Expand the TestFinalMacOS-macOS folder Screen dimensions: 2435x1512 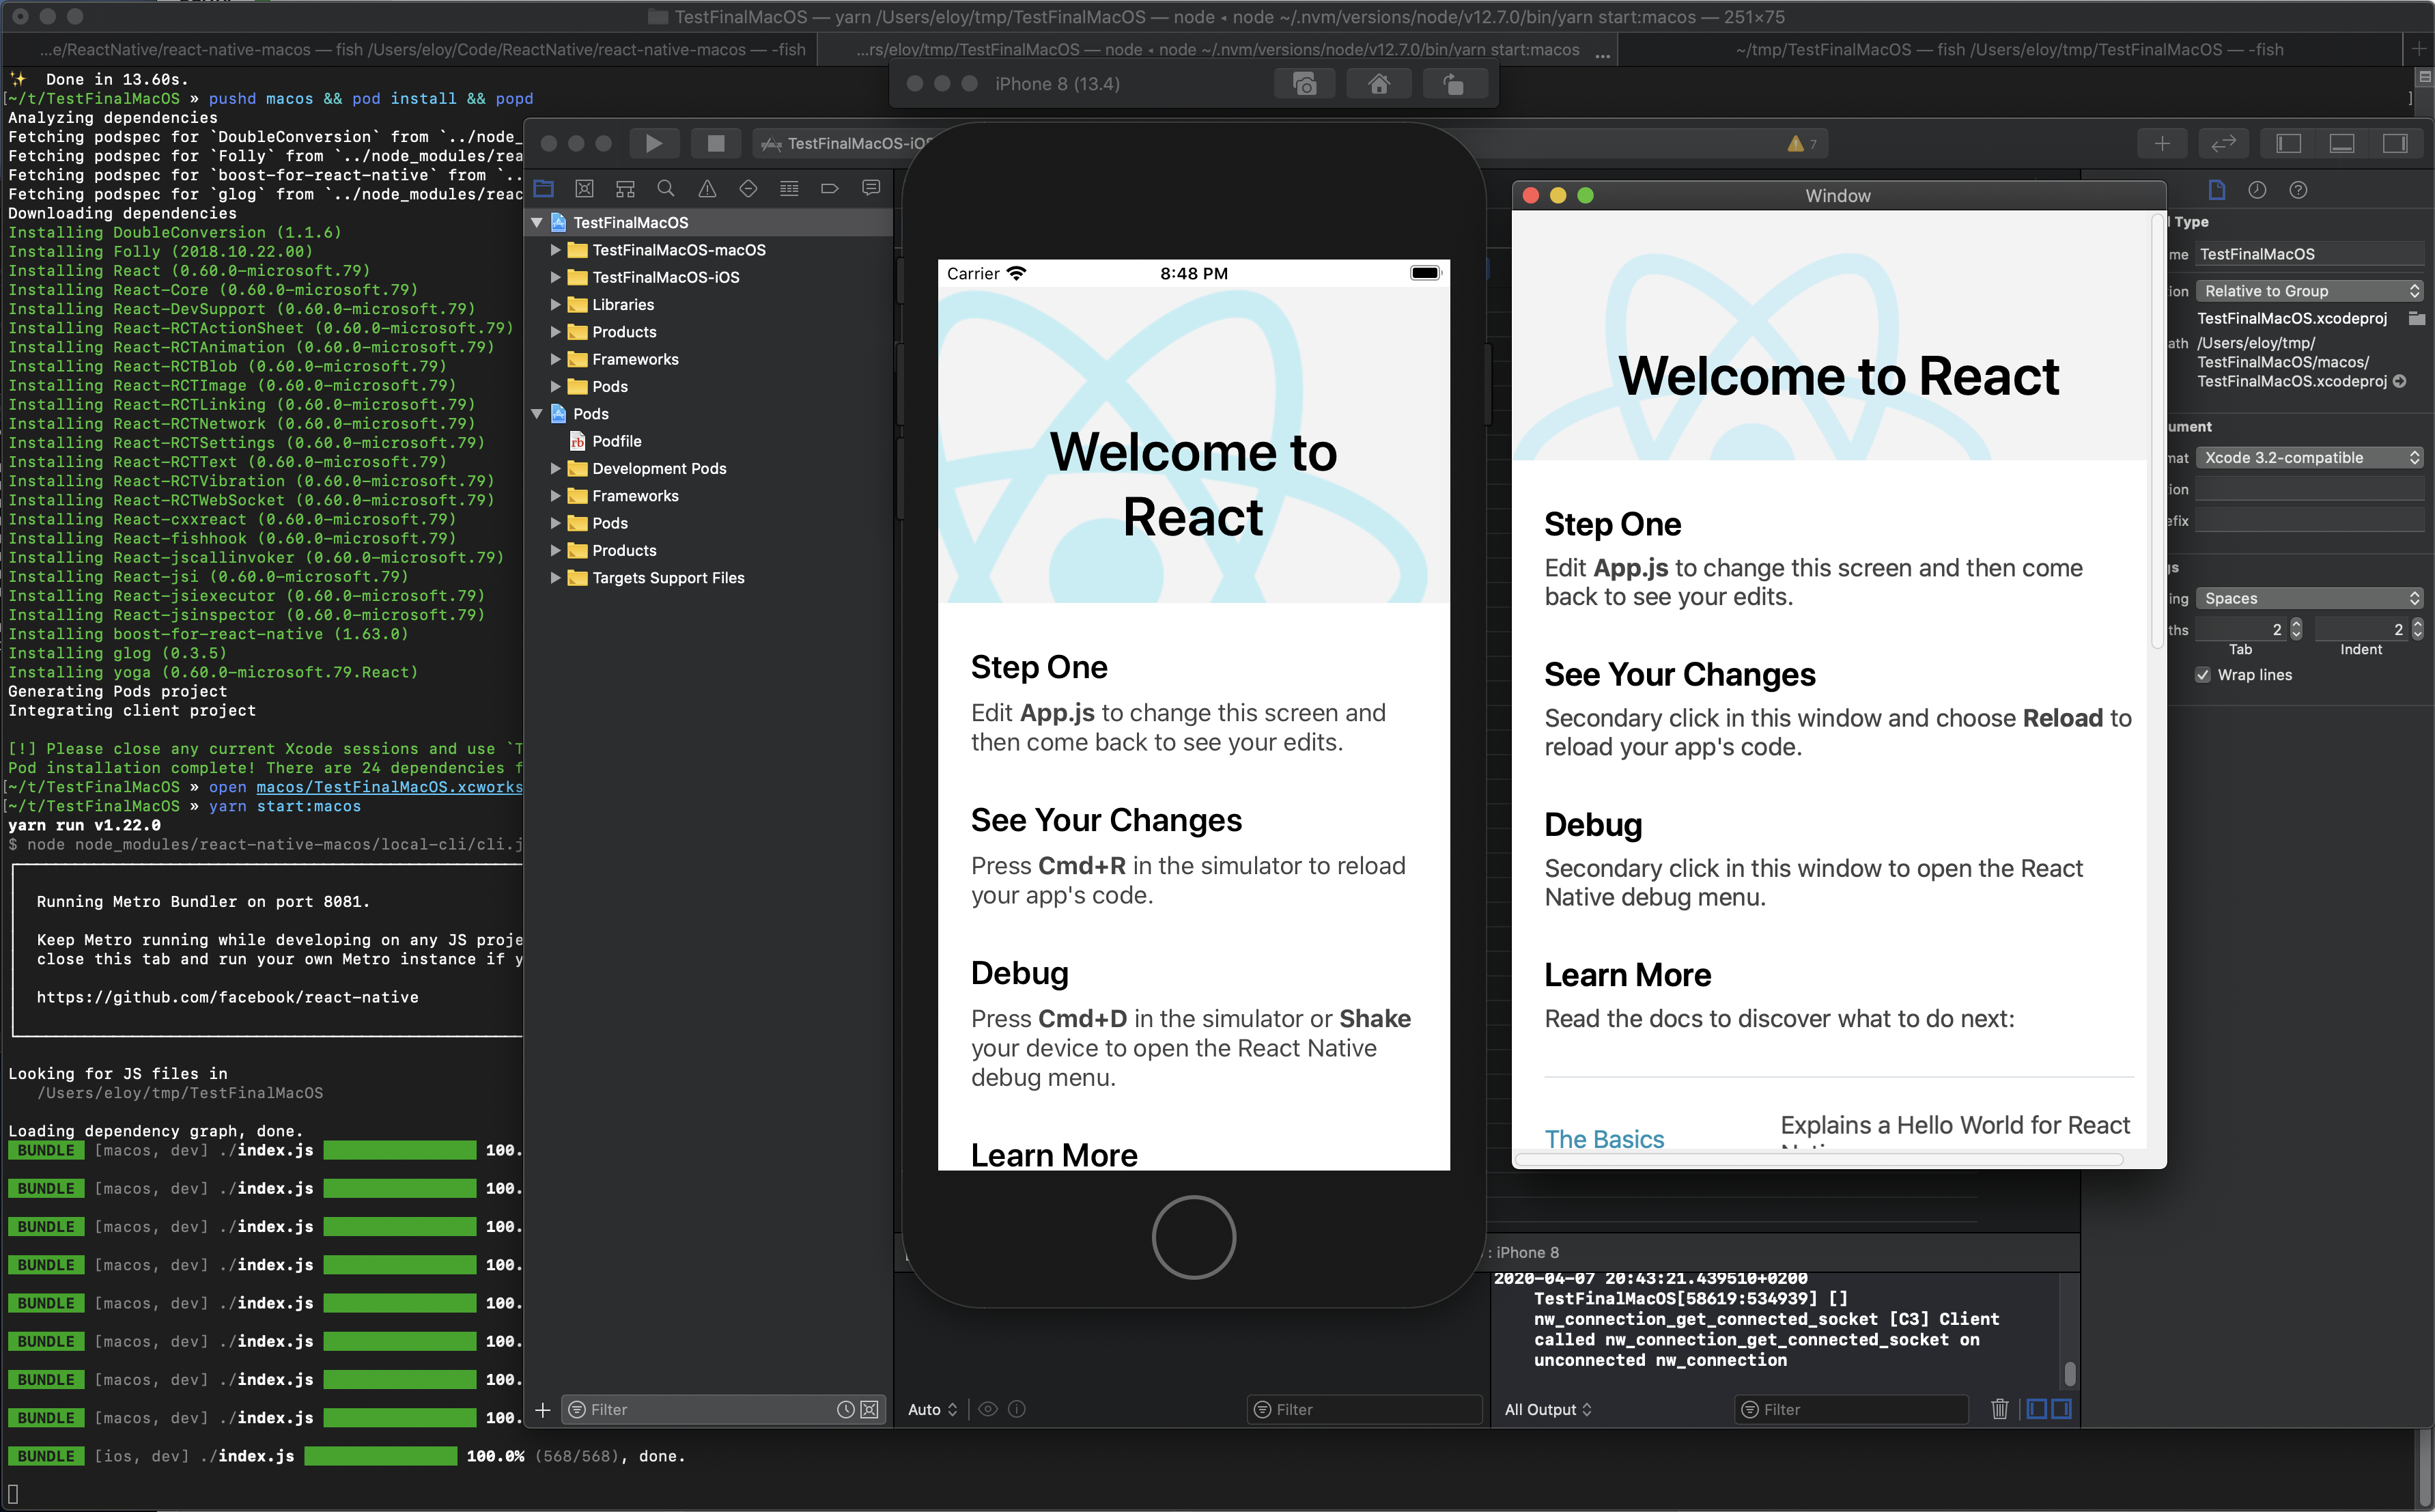click(x=556, y=250)
